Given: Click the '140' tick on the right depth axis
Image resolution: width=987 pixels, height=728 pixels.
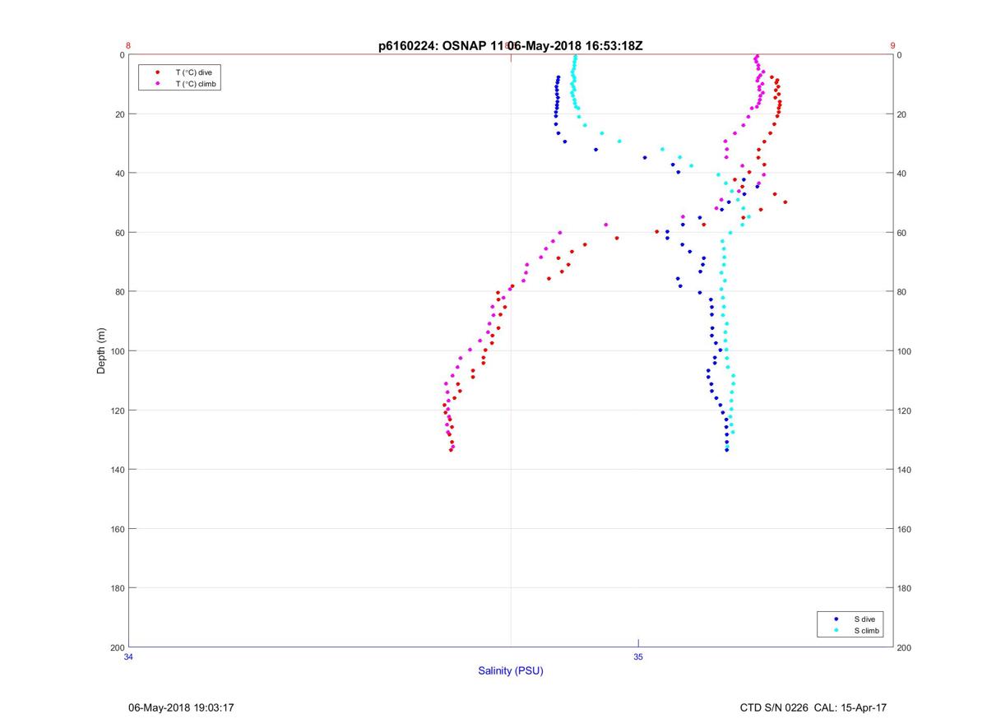Looking at the screenshot, I should [904, 470].
